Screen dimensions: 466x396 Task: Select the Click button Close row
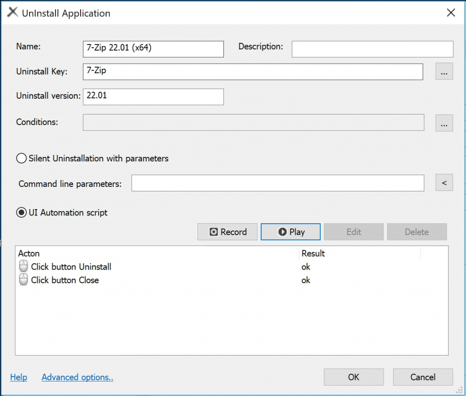[232, 280]
